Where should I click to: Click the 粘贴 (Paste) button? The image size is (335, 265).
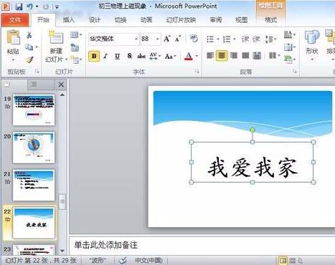[13, 45]
